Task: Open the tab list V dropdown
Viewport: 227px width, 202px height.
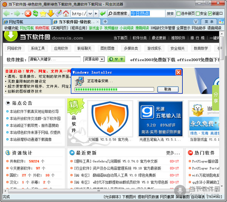Action: [x=196, y=22]
